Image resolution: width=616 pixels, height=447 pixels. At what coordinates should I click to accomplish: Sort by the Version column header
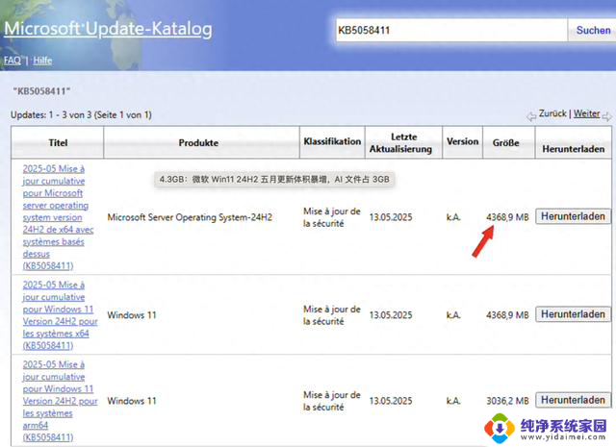tap(462, 141)
